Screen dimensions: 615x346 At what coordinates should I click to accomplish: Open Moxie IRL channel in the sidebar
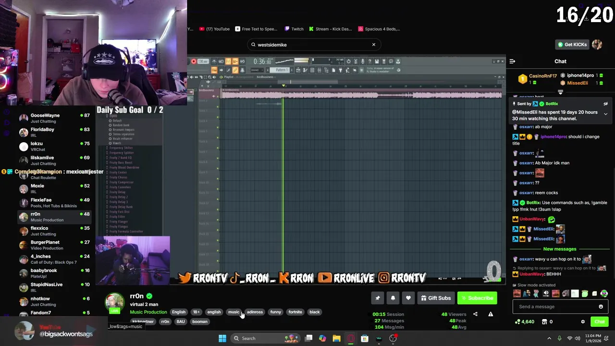[x=54, y=188]
